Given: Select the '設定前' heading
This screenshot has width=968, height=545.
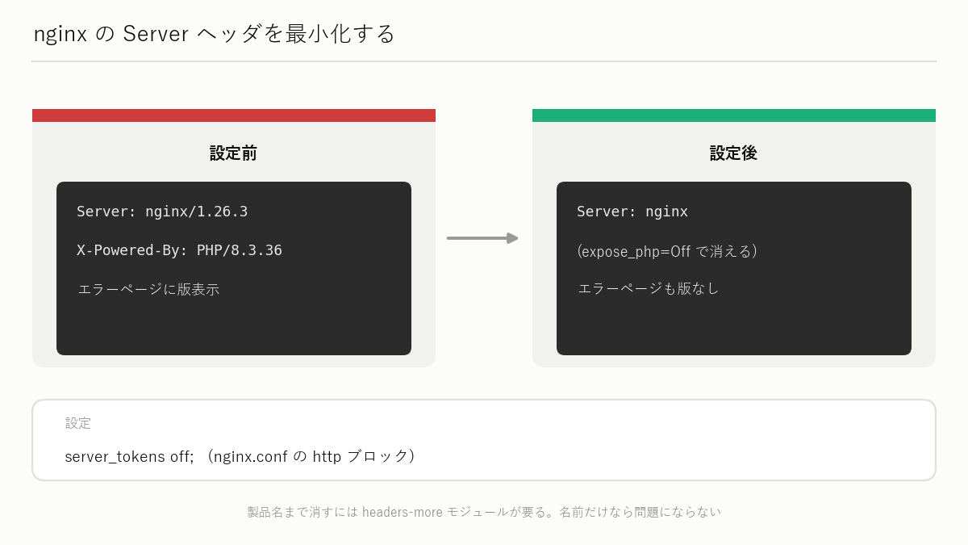Looking at the screenshot, I should [234, 153].
